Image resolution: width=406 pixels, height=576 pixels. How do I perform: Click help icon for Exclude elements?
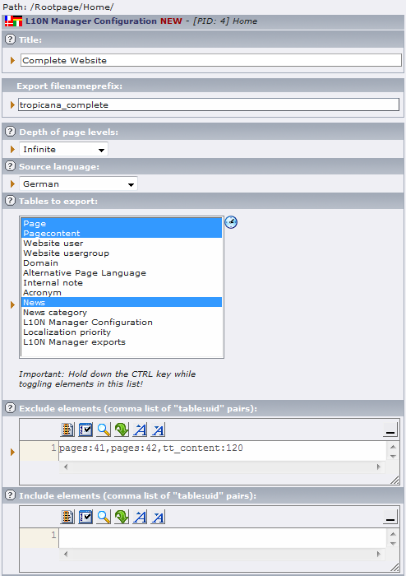(11, 408)
